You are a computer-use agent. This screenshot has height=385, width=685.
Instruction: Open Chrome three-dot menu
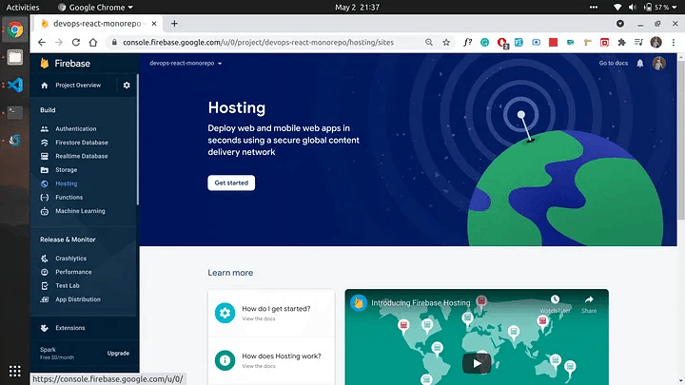point(674,43)
